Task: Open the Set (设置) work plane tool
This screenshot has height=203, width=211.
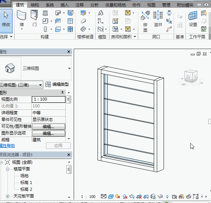Action: 193,20
